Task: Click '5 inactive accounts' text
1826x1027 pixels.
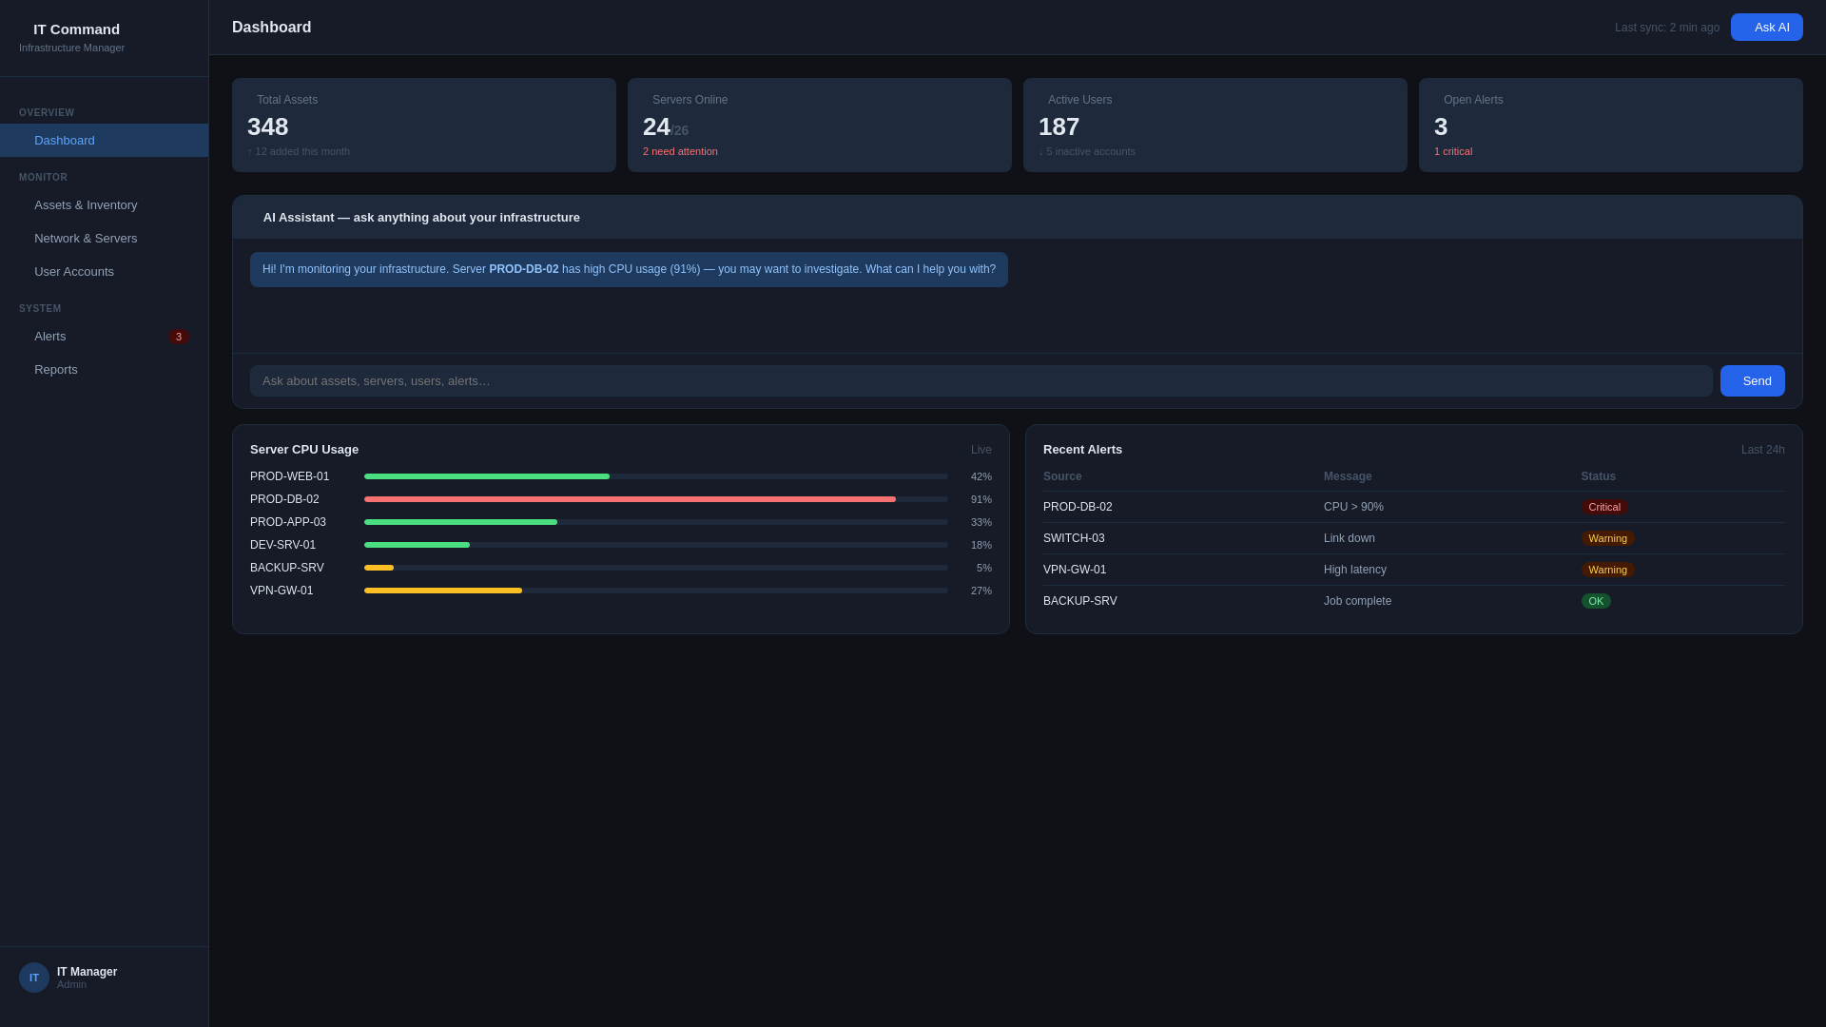Action: click(x=1087, y=152)
